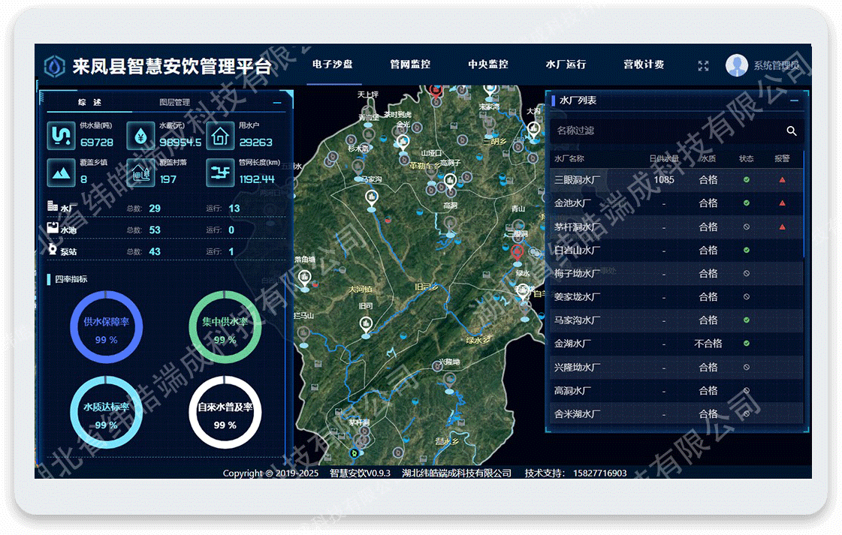Click the water fee yen droplet icon
The width and height of the screenshot is (842, 535).
click(x=140, y=136)
